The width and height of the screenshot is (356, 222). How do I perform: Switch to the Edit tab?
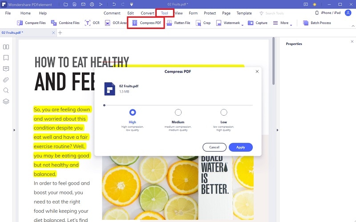pyautogui.click(x=130, y=13)
